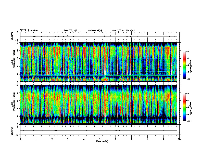Click the "ch.1(V)" axis label at the top waveform
The height and width of the screenshot is (156, 202).
pyautogui.click(x=12, y=36)
